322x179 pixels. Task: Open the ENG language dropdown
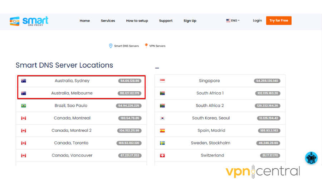point(233,20)
